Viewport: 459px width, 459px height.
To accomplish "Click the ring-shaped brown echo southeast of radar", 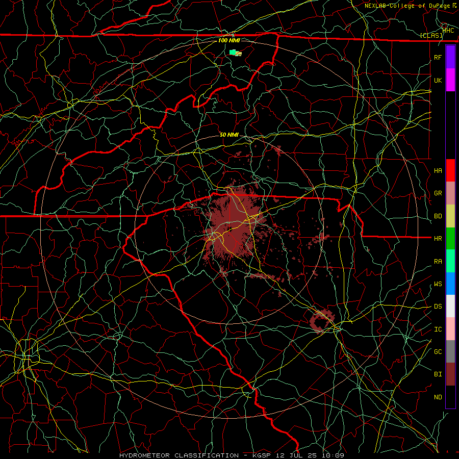I will [x=322, y=321].
